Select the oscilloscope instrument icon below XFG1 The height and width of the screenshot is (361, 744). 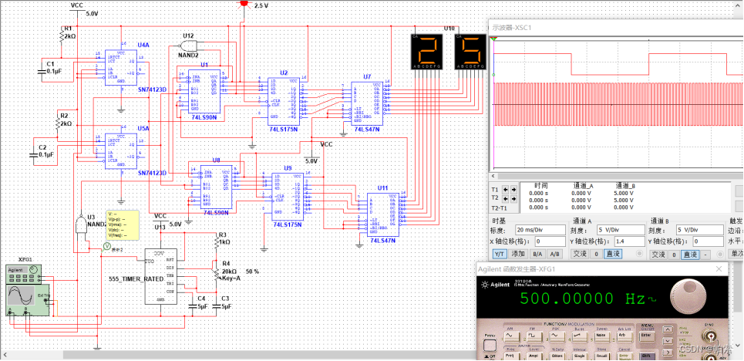click(x=29, y=299)
